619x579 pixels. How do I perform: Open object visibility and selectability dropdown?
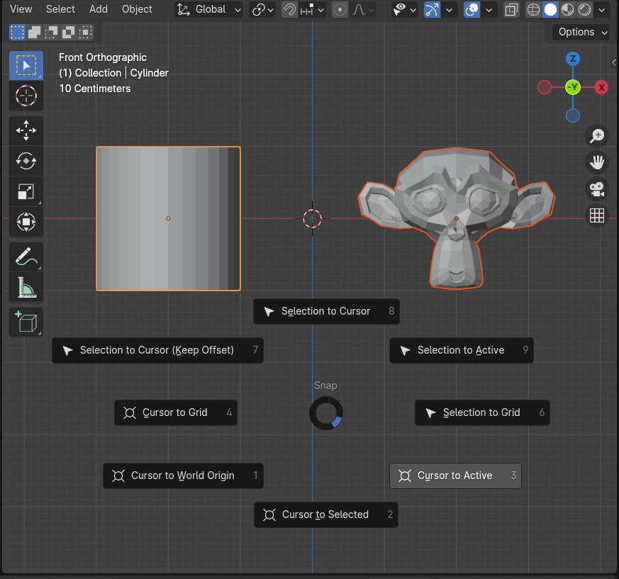[404, 9]
